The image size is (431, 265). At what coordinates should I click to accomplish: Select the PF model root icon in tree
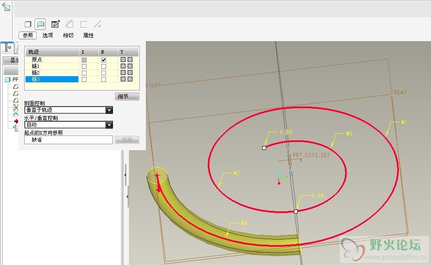(7, 80)
